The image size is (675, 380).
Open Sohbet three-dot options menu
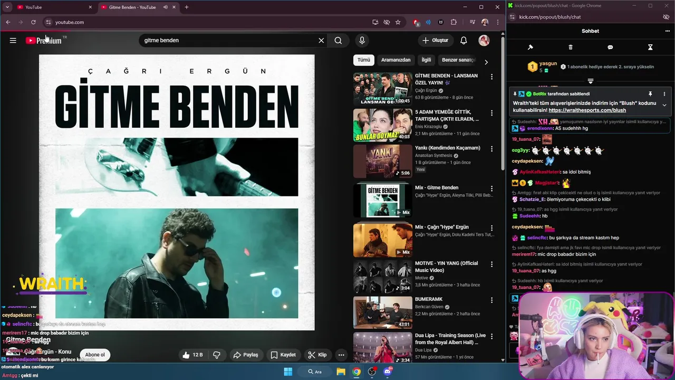tap(667, 31)
